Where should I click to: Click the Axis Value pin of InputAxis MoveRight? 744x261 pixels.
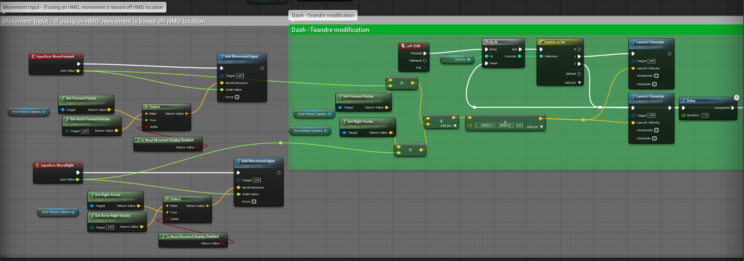pyautogui.click(x=78, y=180)
